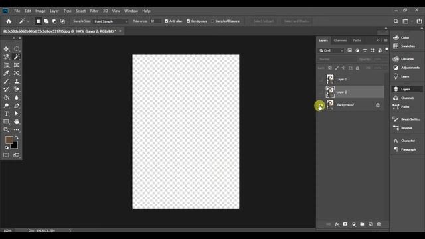
Task: Add a layer mask
Action: tap(345, 224)
